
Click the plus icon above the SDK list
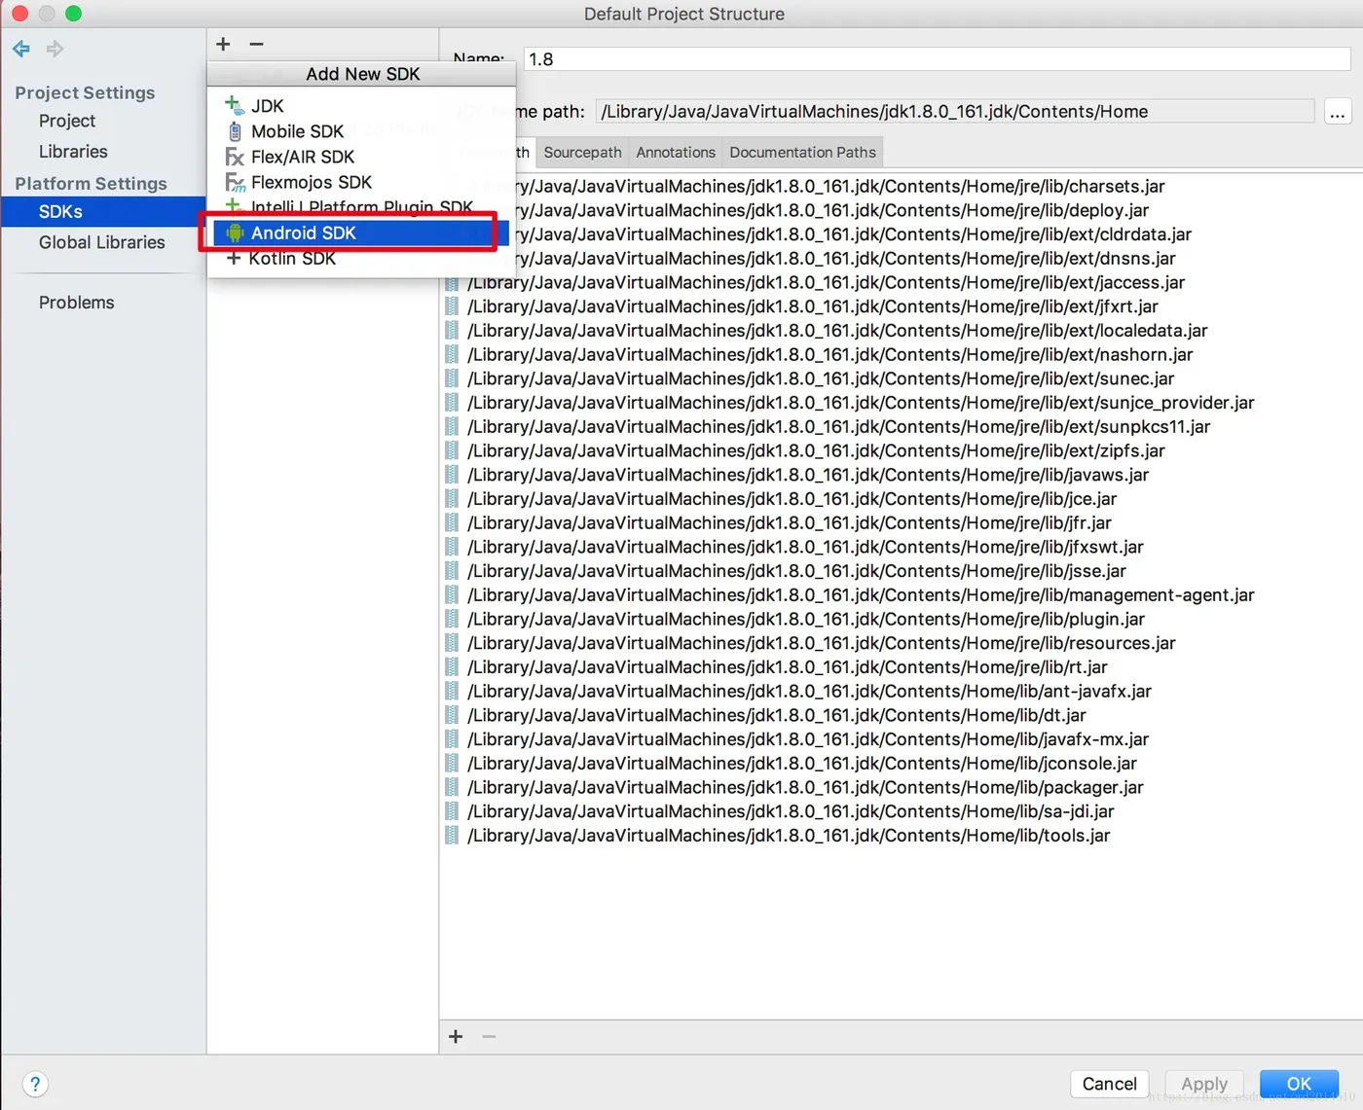223,44
